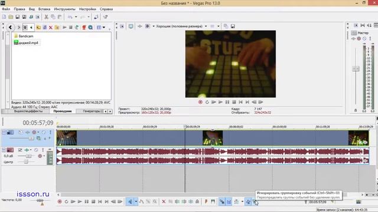
Task: Click audio track volume slider 0,0 дБ
Action: (28, 156)
